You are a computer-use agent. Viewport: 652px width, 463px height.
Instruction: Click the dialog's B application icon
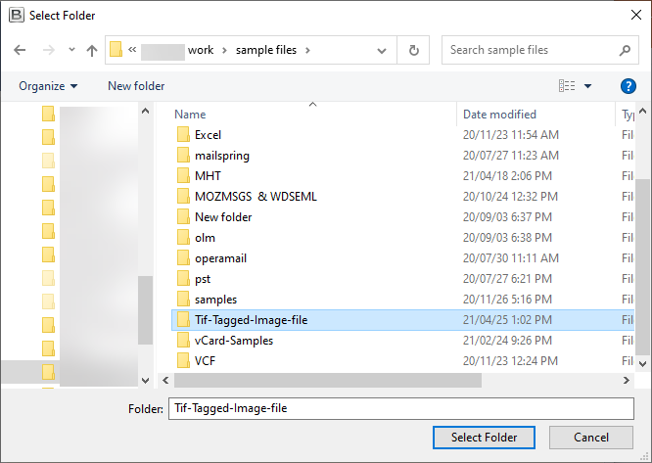pyautogui.click(x=17, y=16)
